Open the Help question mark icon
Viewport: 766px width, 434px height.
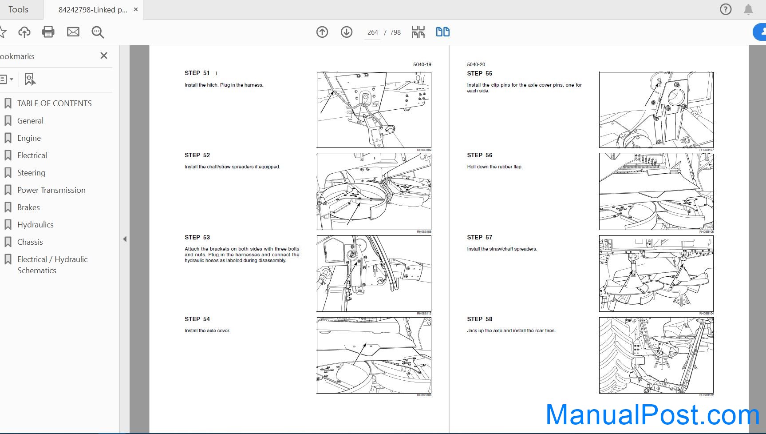pos(726,9)
